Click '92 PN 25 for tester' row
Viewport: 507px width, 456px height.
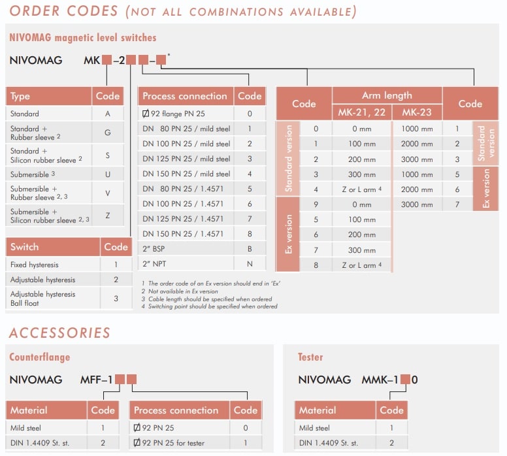coord(195,443)
